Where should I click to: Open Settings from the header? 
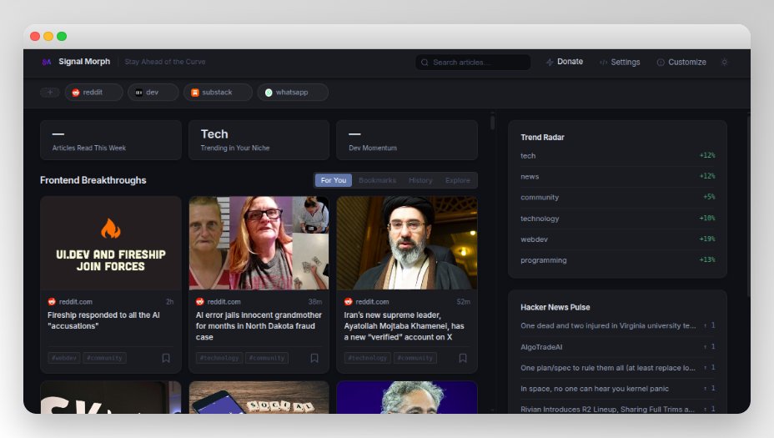click(620, 63)
